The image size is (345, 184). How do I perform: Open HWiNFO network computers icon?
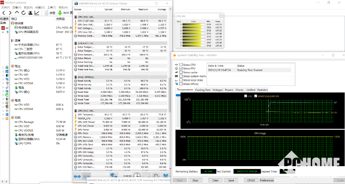(x=113, y=176)
